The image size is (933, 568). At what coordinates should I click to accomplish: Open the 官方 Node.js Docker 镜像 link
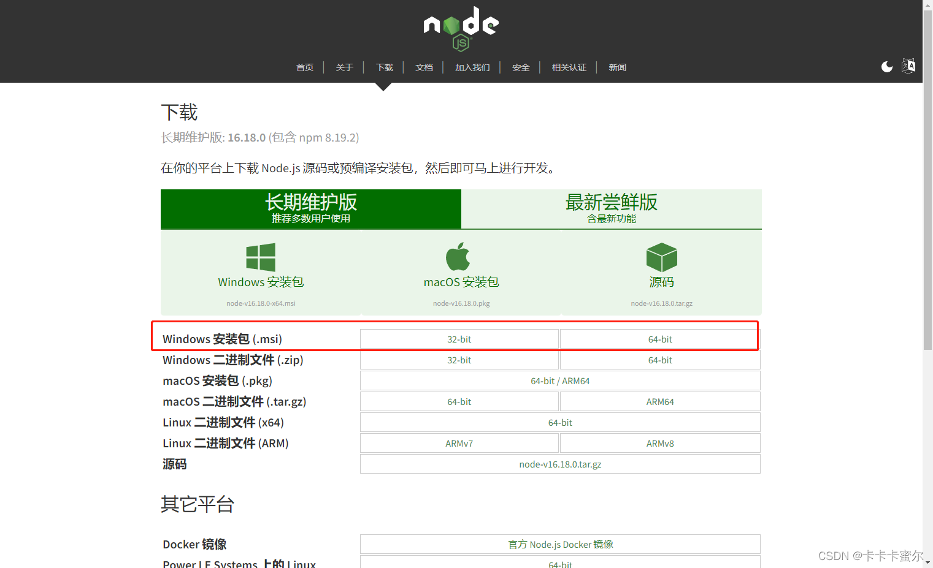(560, 544)
